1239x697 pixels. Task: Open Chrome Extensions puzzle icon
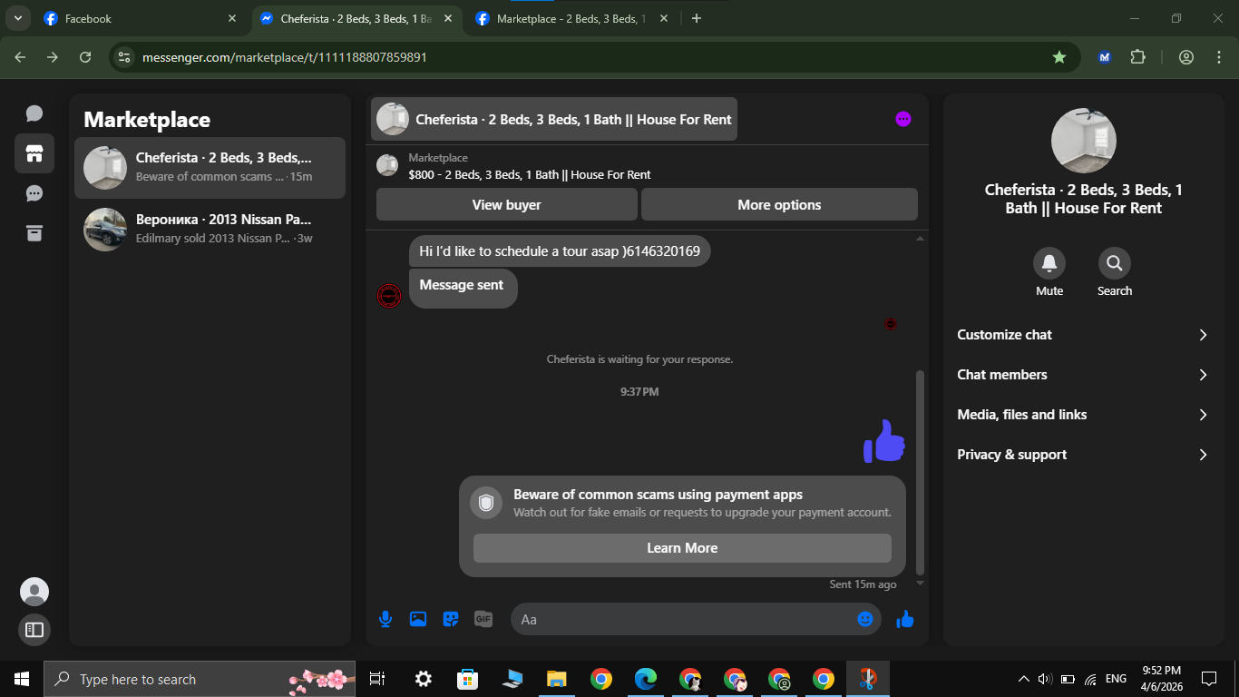[x=1137, y=57]
